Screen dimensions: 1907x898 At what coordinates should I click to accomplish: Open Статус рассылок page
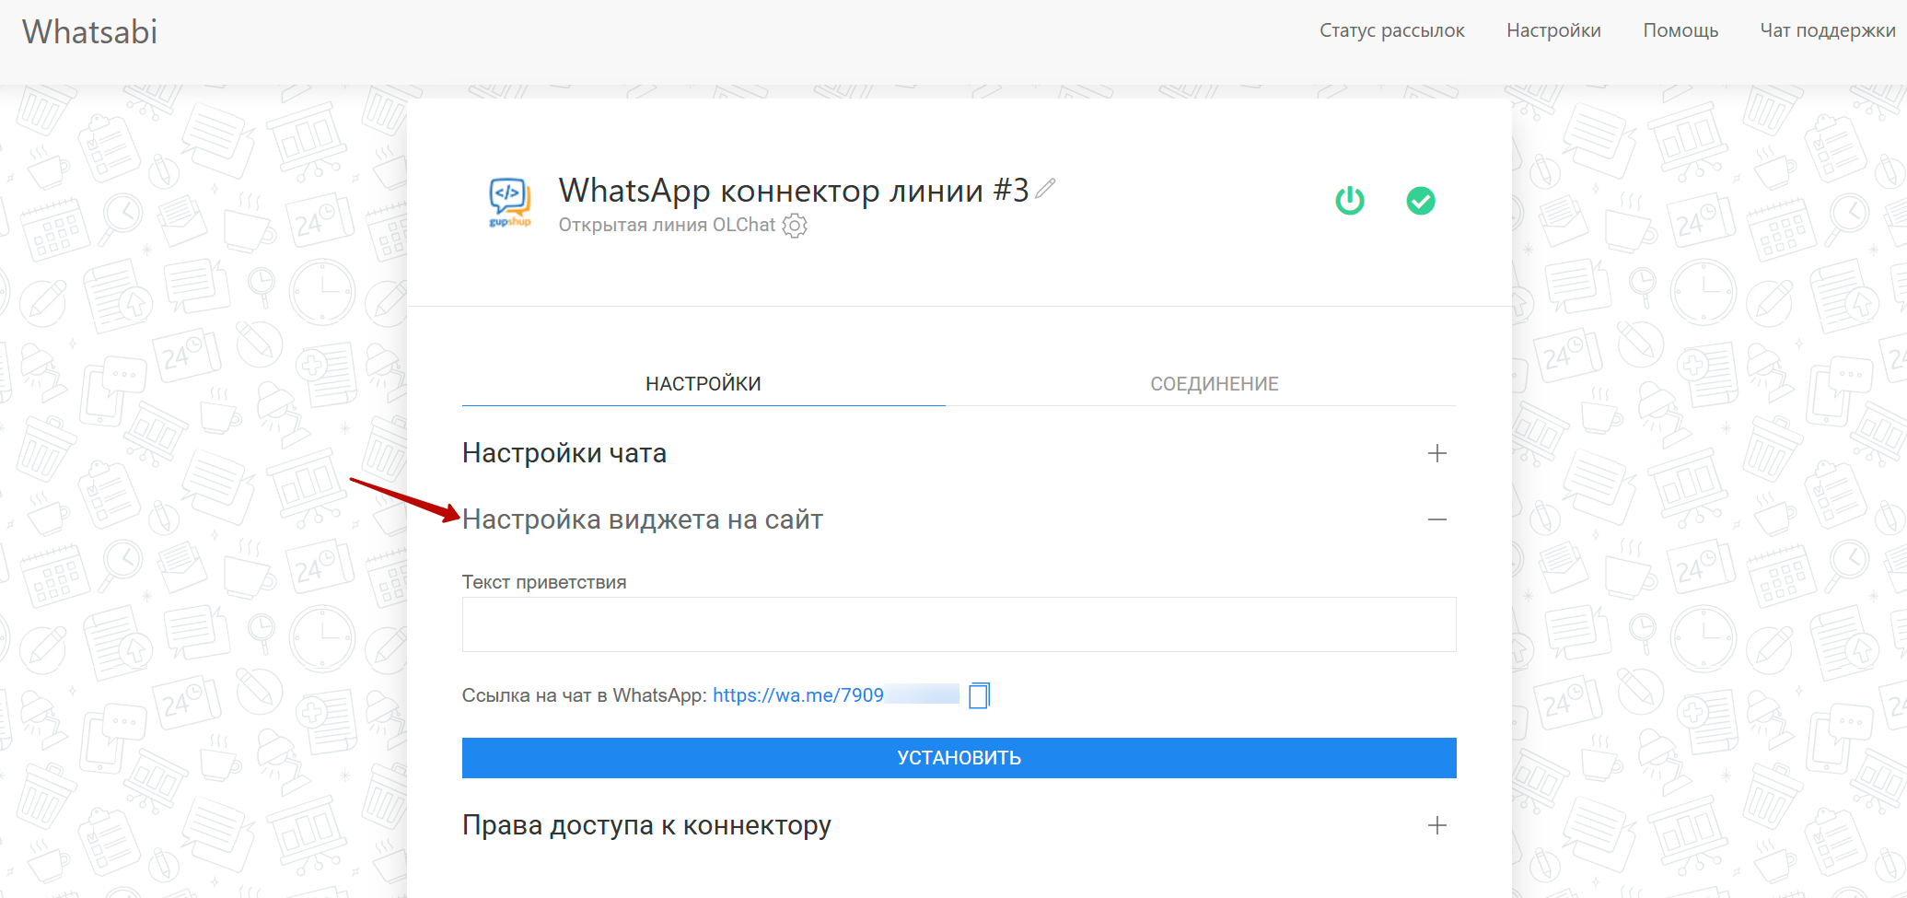(1391, 30)
